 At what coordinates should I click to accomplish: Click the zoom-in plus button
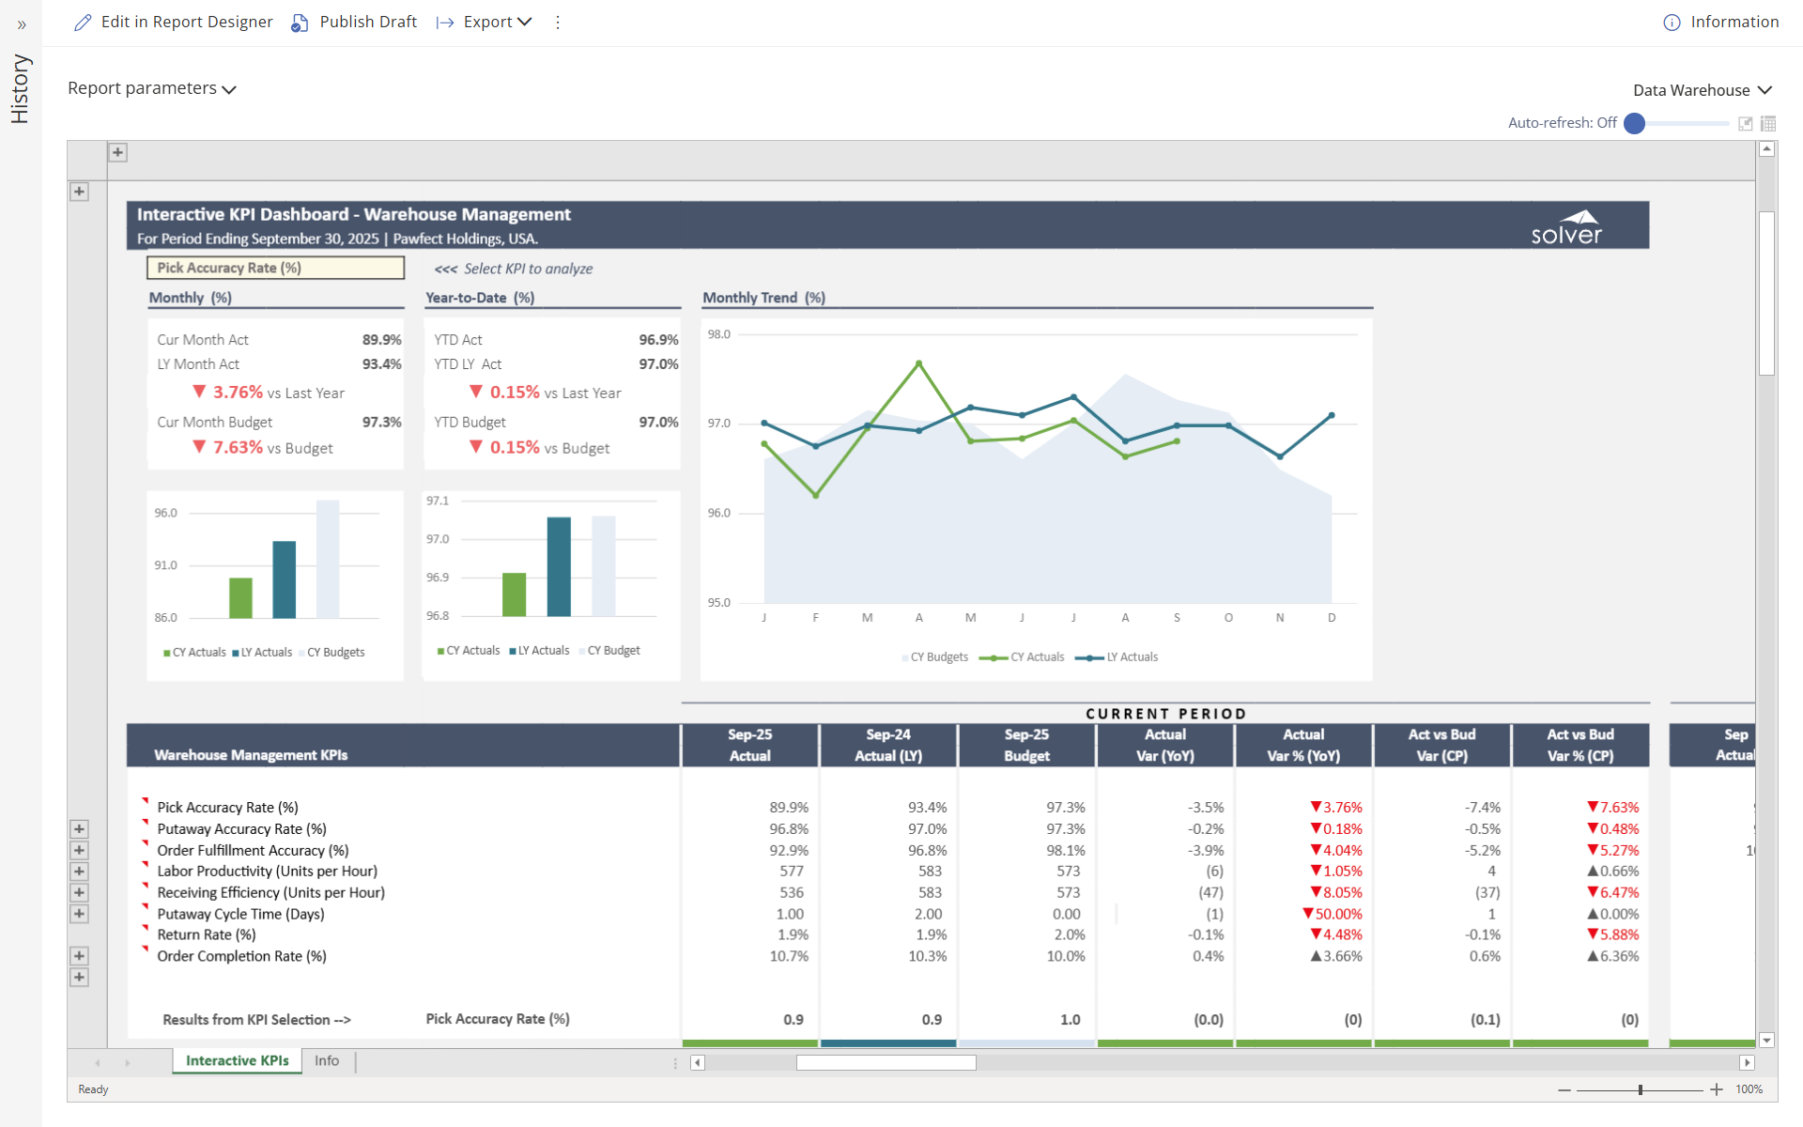click(1716, 1089)
